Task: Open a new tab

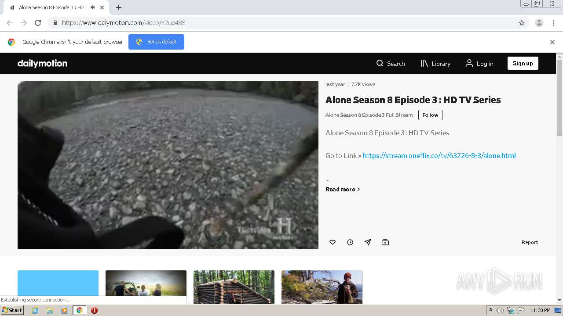Action: tap(118, 7)
